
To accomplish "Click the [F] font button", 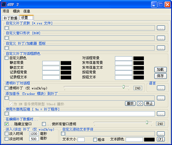I will coord(161,139).
